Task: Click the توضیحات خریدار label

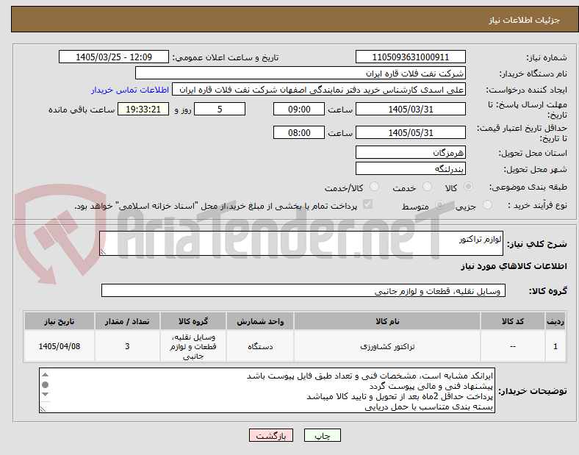Action: (533, 390)
